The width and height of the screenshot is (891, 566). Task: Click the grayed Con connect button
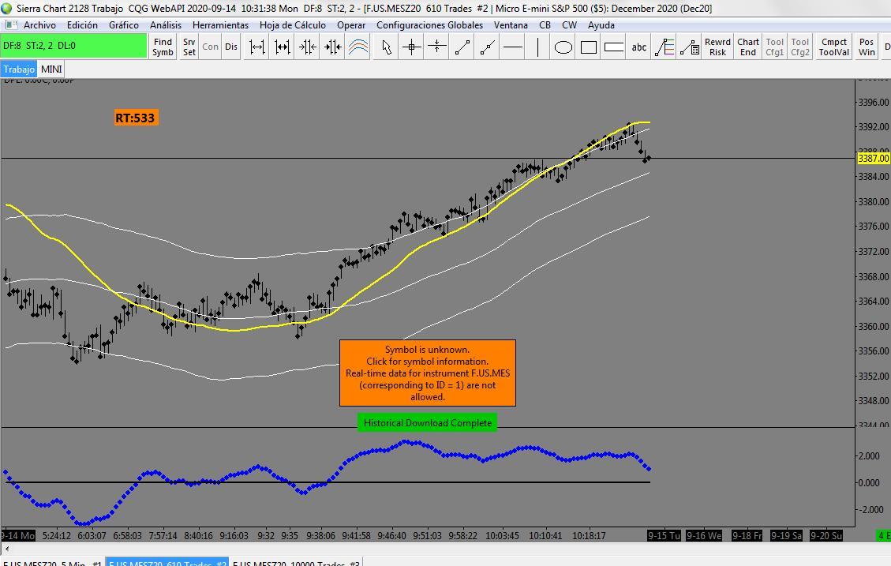pos(210,47)
